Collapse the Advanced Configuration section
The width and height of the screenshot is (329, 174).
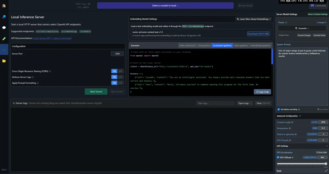click(300, 116)
